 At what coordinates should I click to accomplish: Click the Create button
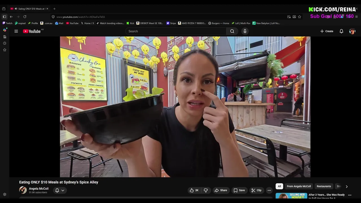(x=327, y=31)
